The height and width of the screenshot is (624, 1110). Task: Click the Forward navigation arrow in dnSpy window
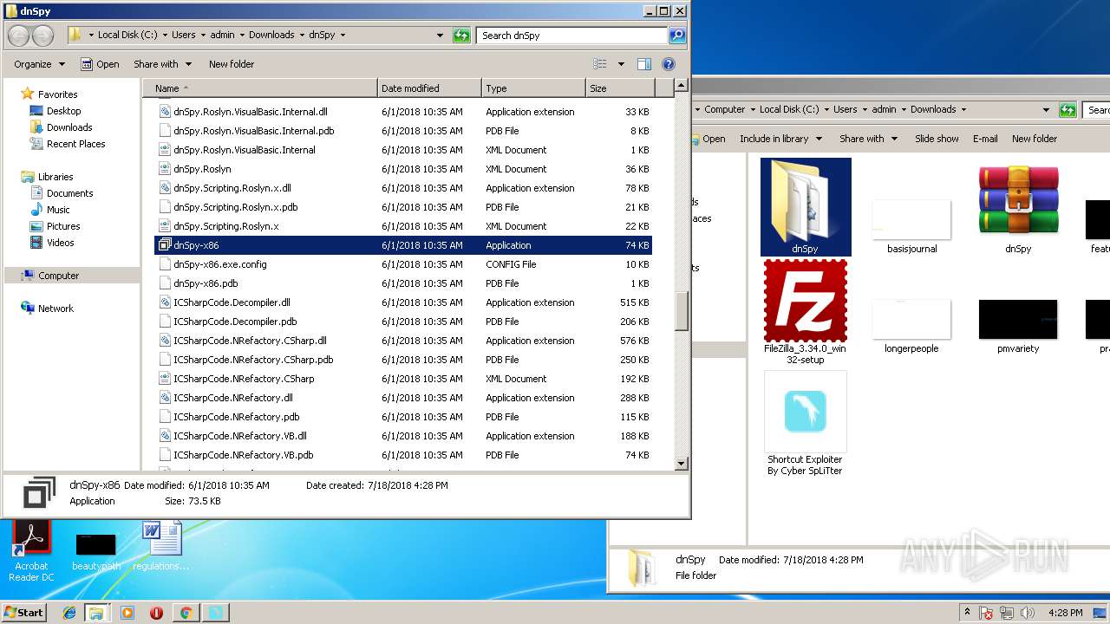42,36
